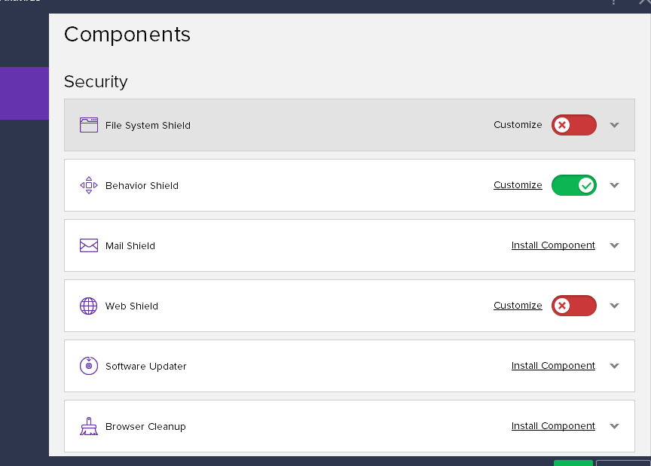Click the Mail Shield envelope icon
651x466 pixels.
pyautogui.click(x=89, y=245)
